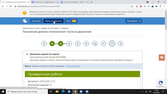Viewport: 167px width, 94px height.
Task: Expand the Мой профиль dropdown
Action: tap(134, 21)
